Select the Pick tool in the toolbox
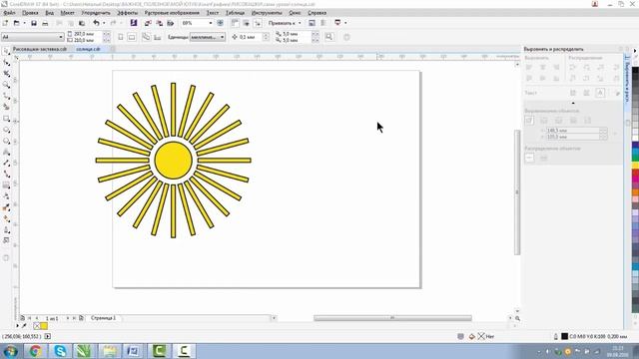The width and height of the screenshot is (639, 359). (x=6, y=51)
